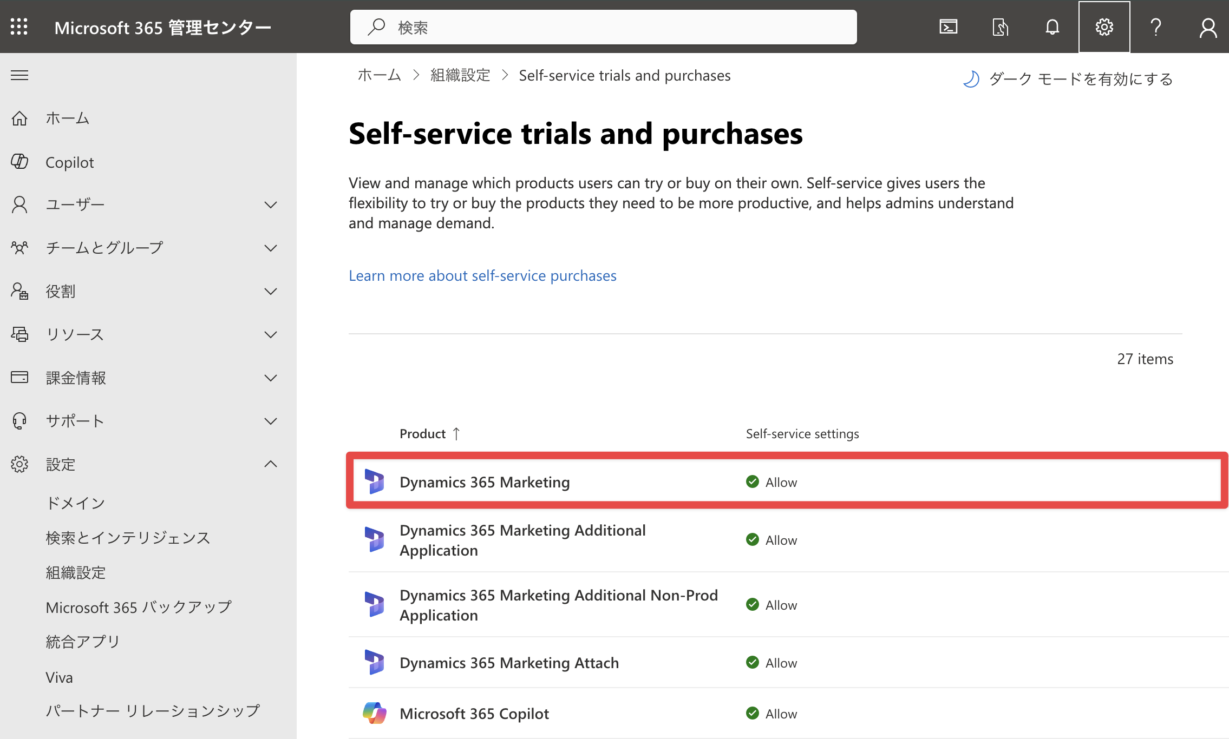Go to 組織設定 breadcrumb link
Screen dimensions: 1229x739
(460, 75)
